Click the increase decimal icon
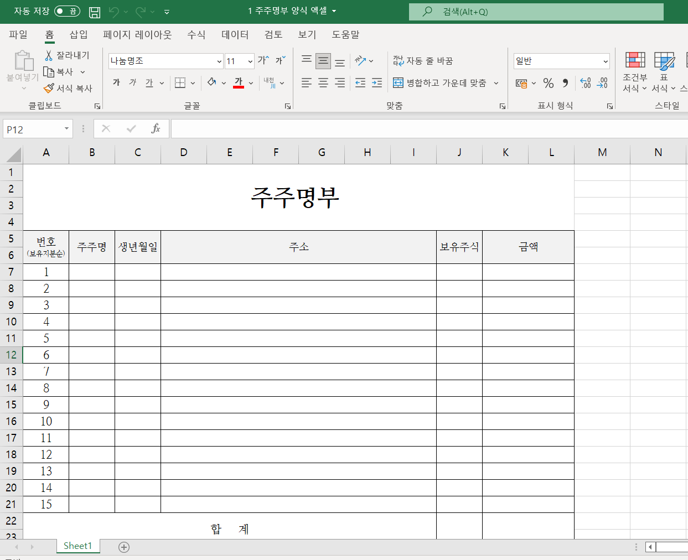 (586, 83)
